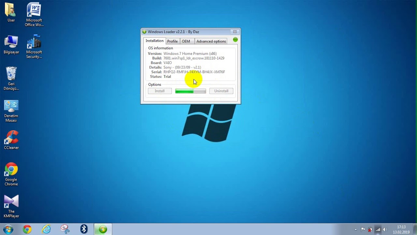The width and height of the screenshot is (417, 235).
Task: Open Microsoft Office Word desktop shortcut
Action: (34, 15)
